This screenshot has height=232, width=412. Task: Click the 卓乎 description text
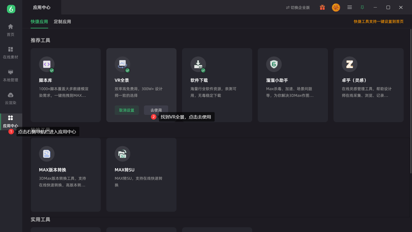tap(367, 92)
